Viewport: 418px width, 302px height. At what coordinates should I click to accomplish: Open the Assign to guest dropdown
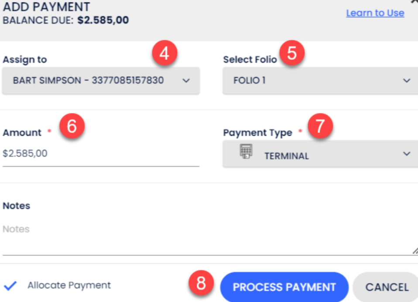coord(101,81)
